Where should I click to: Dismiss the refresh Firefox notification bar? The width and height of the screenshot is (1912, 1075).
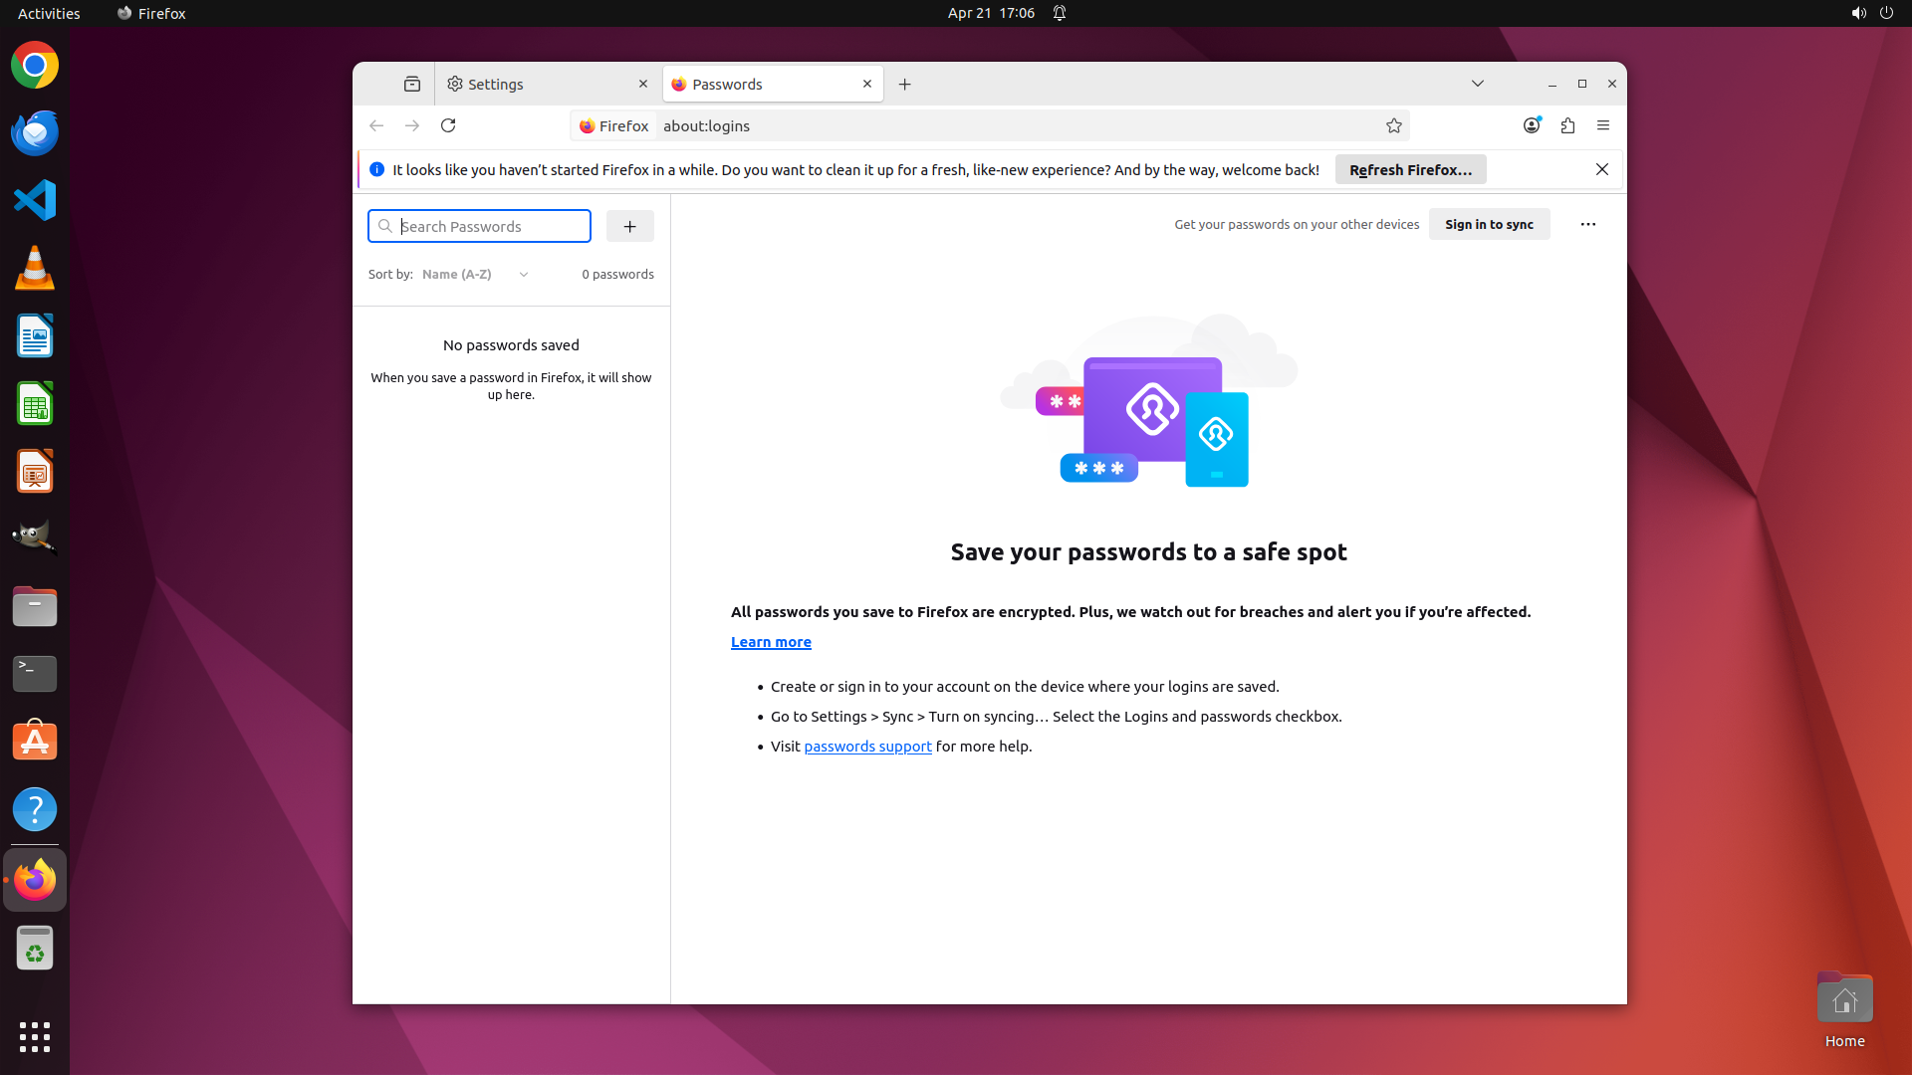1601,169
